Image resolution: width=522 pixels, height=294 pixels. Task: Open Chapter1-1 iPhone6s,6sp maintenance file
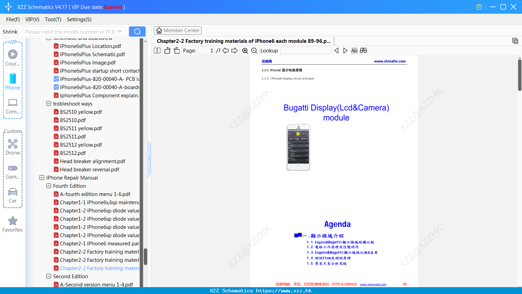(x=97, y=202)
